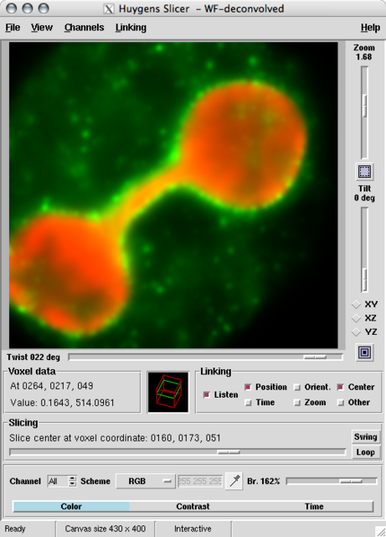
Task: Click the RGB color value input field
Action: [200, 481]
